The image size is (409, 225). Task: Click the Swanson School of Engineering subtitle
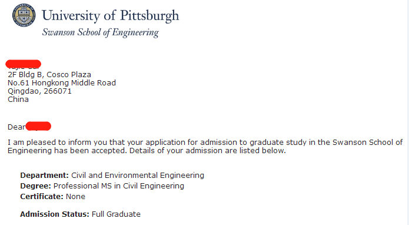101,32
